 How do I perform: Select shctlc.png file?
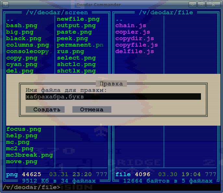pyautogui.click(x=76, y=64)
